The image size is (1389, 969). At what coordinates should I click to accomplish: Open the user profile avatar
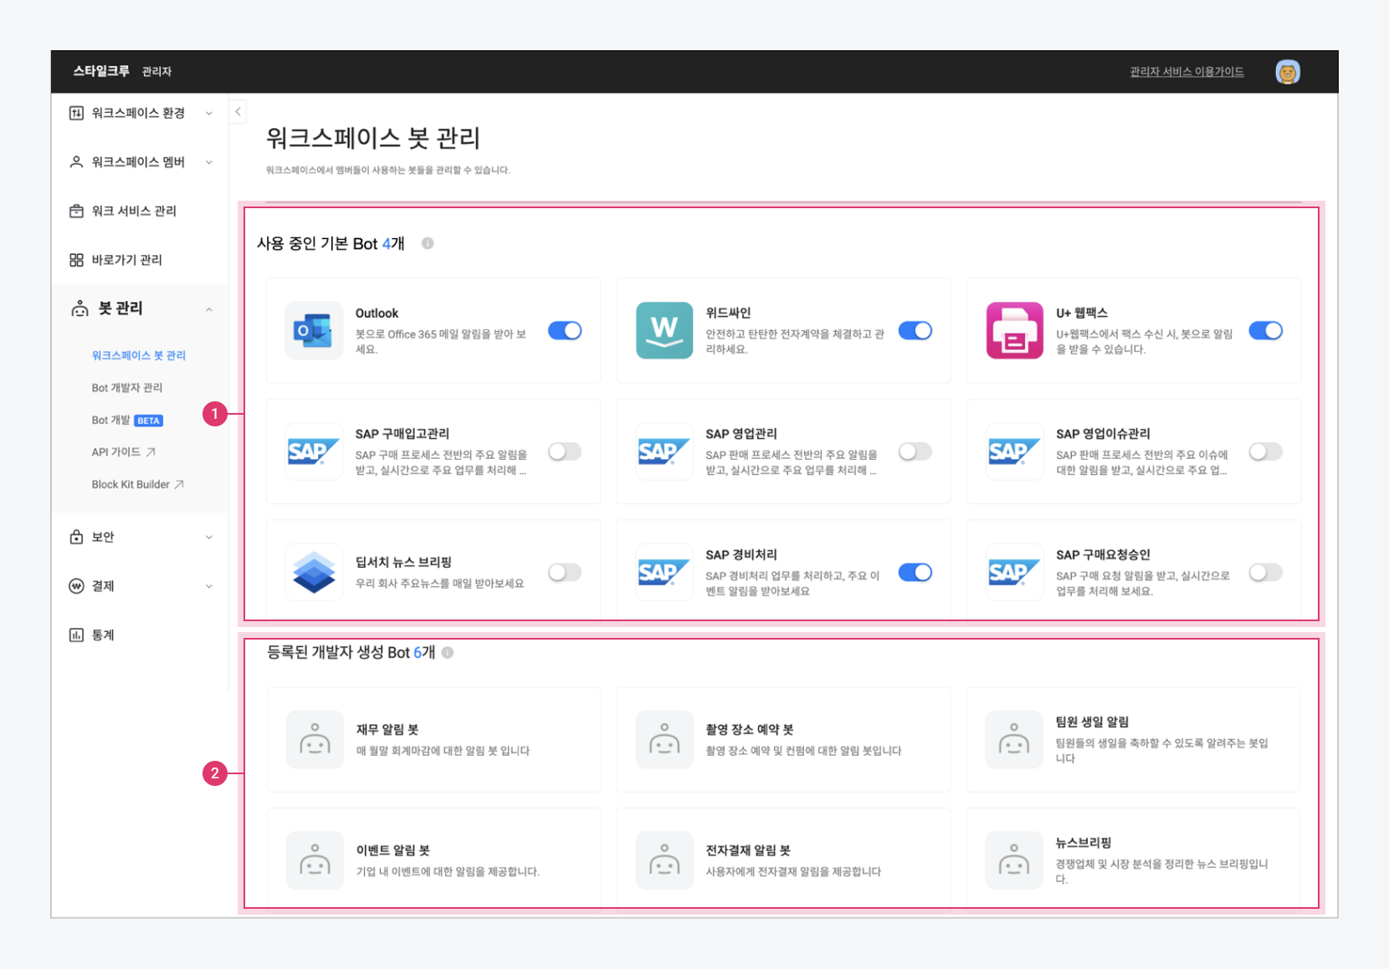click(x=1288, y=72)
